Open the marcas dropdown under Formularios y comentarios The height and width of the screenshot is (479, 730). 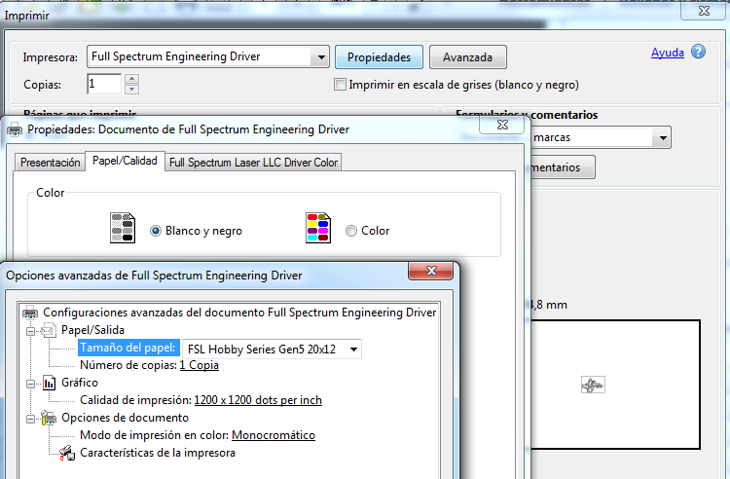pos(662,138)
